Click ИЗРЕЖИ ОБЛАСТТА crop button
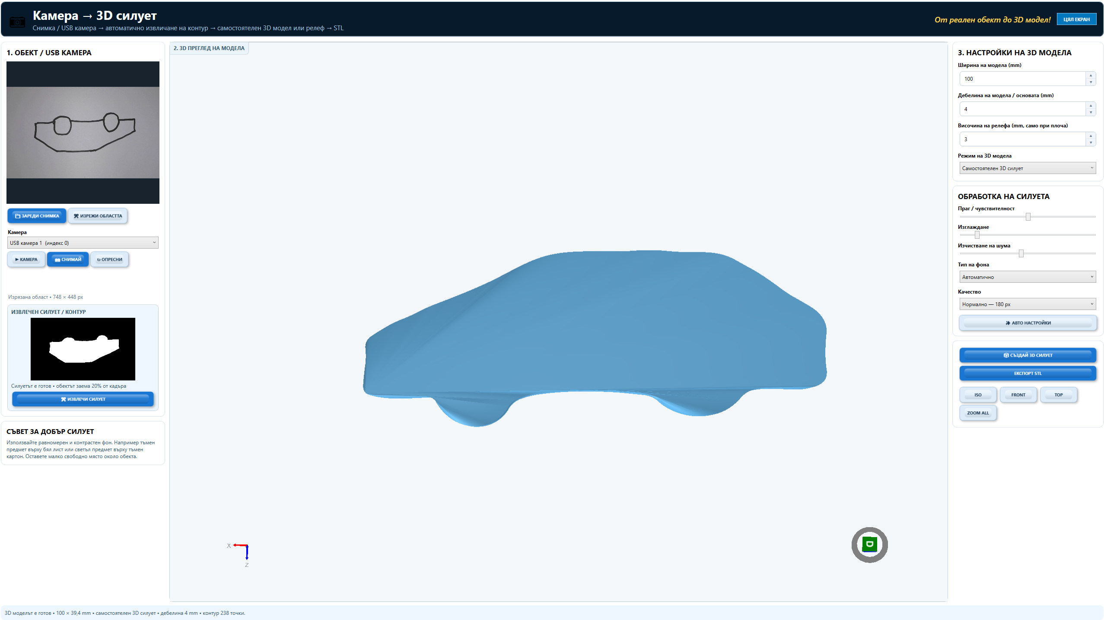Viewport: 1104px width, 620px height. tap(98, 216)
